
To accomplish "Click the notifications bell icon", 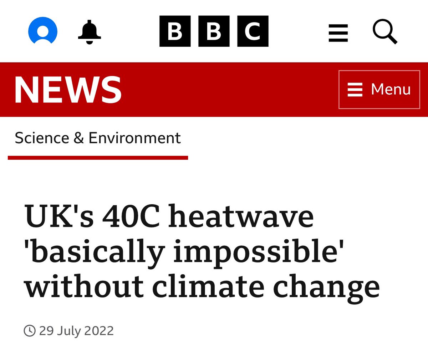I will coord(90,32).
